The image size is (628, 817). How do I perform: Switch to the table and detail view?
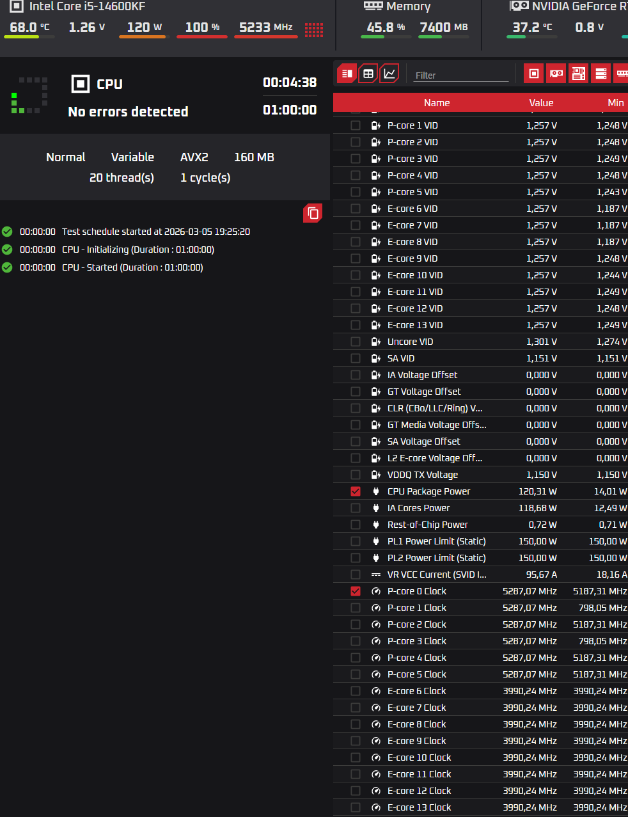[347, 74]
